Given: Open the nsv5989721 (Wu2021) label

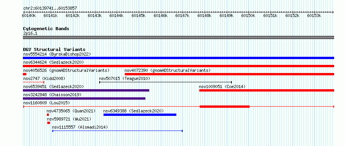Looking at the screenshot, I should (x=69, y=119).
